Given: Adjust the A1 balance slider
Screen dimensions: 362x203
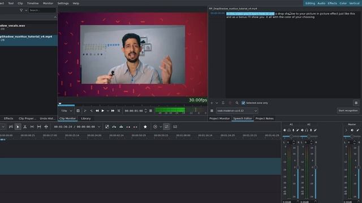Looking at the screenshot, I should tap(291, 136).
